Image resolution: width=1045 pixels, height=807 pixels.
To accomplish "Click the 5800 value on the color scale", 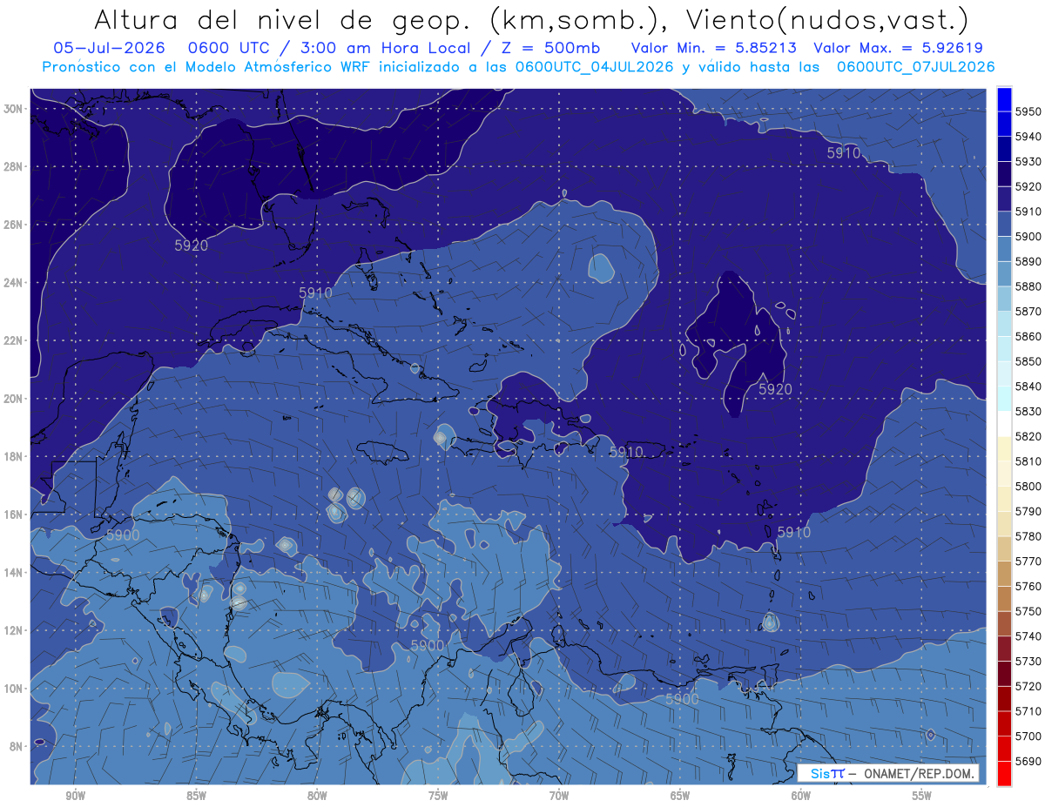I will pos(1029,487).
